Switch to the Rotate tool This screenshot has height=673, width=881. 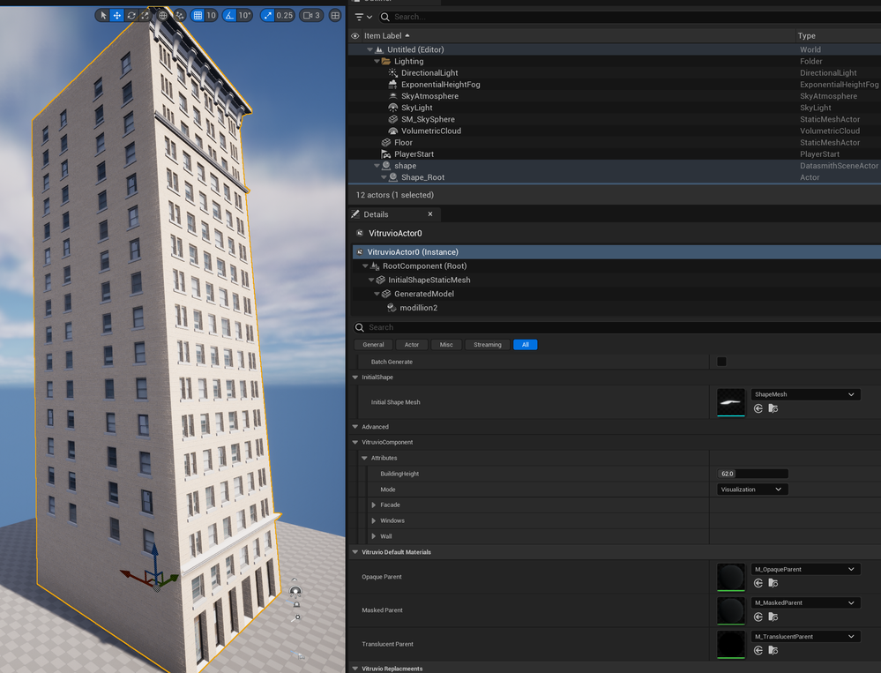[131, 15]
